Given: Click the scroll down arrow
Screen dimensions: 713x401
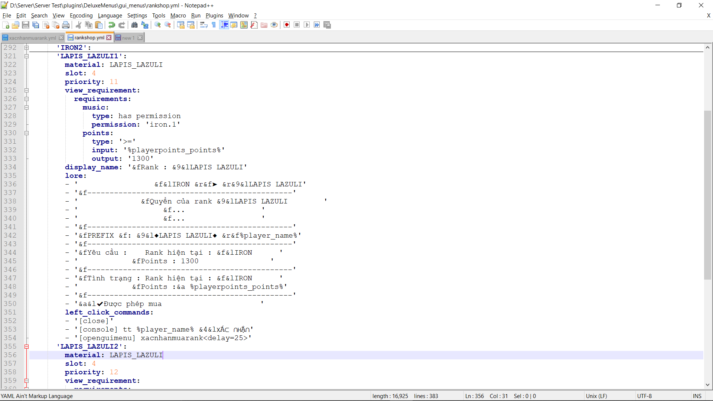Looking at the screenshot, I should pos(707,385).
